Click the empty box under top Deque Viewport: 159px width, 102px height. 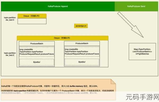pyautogui.click(x=32, y=21)
